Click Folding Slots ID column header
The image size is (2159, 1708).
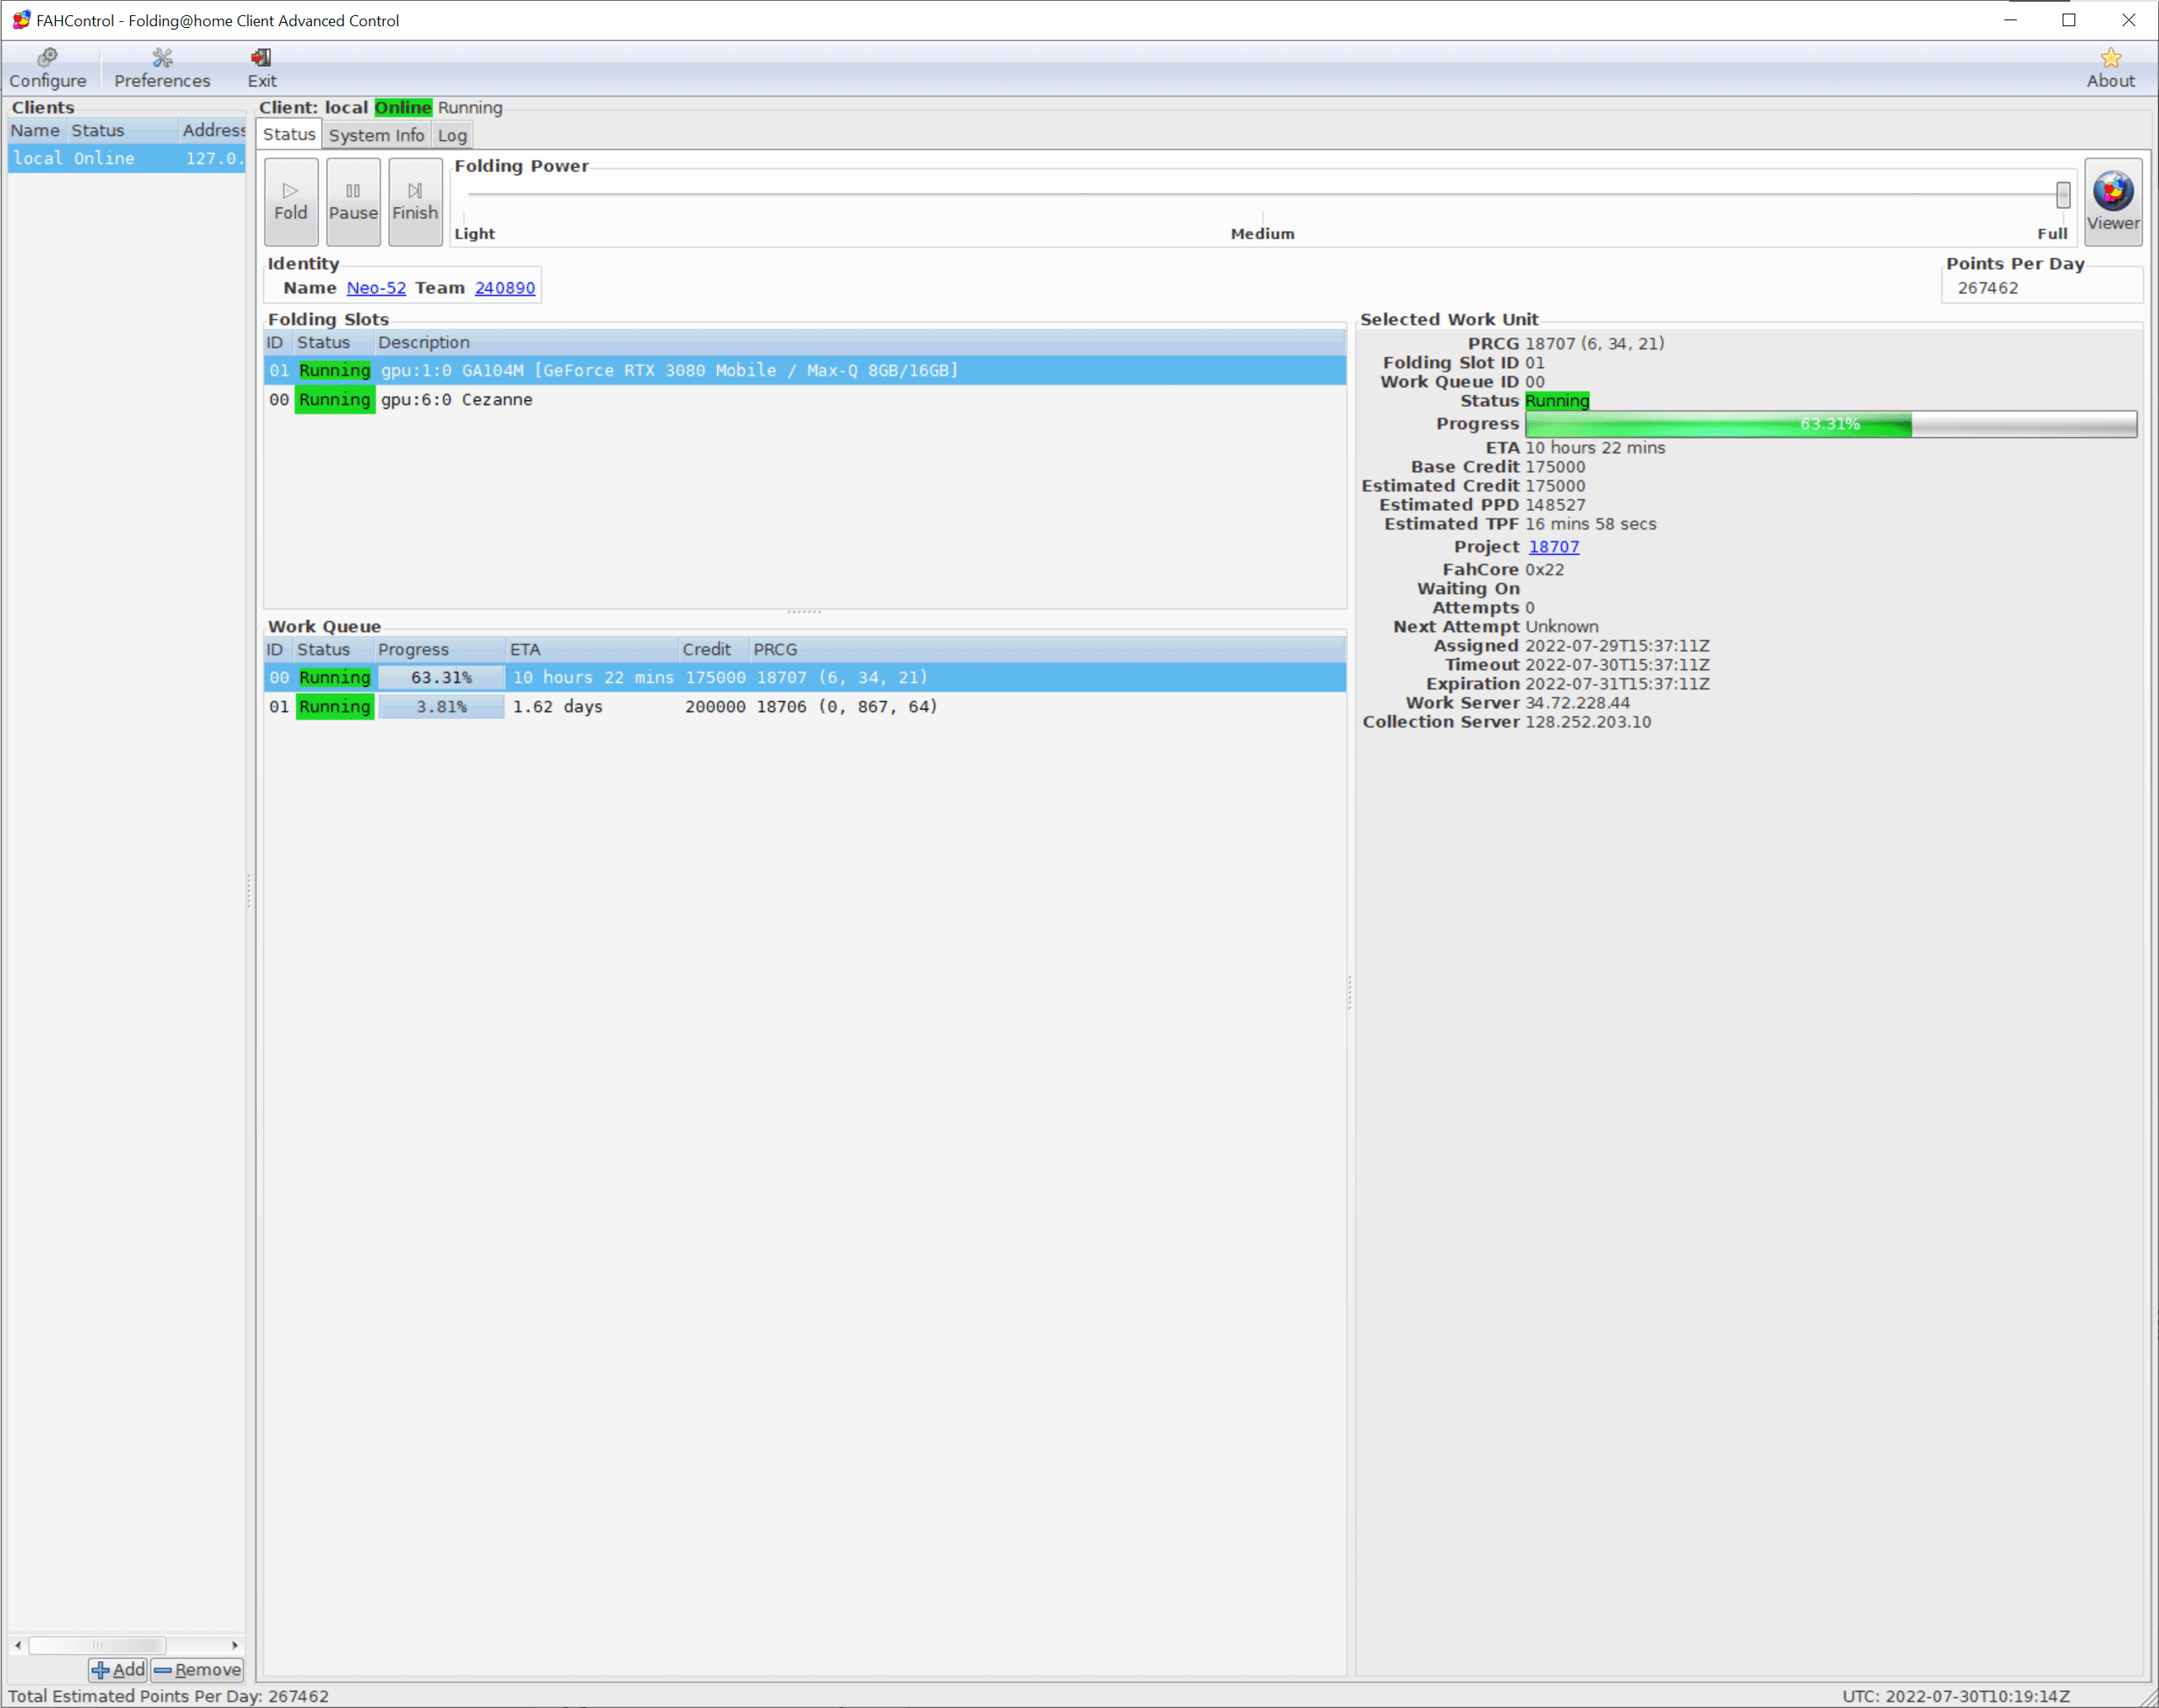tap(278, 342)
